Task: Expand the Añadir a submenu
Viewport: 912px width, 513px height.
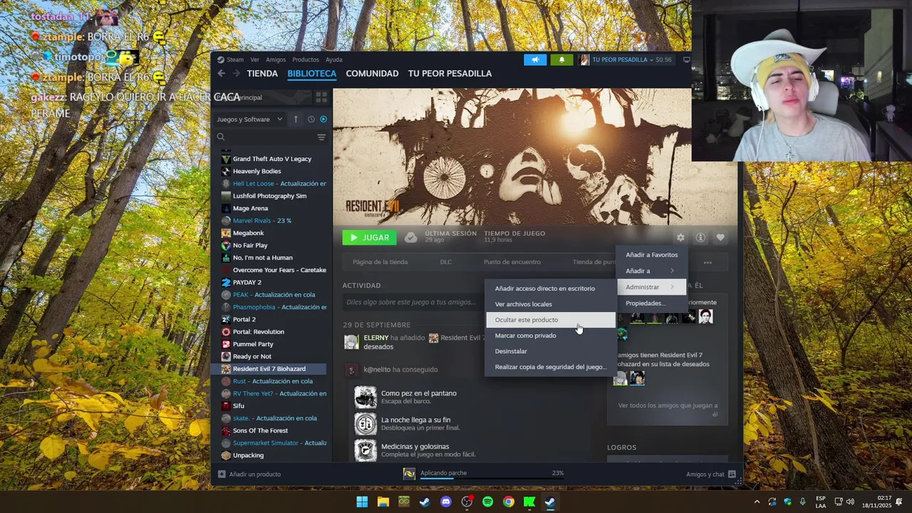Action: click(x=651, y=271)
